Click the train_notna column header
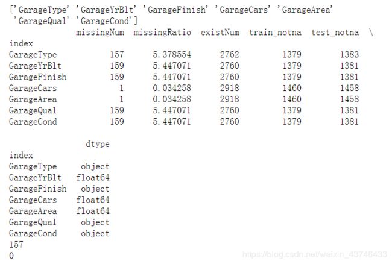392x264 pixels. pos(275,33)
